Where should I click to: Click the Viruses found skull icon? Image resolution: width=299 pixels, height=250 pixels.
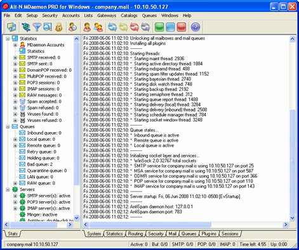(x=22, y=114)
